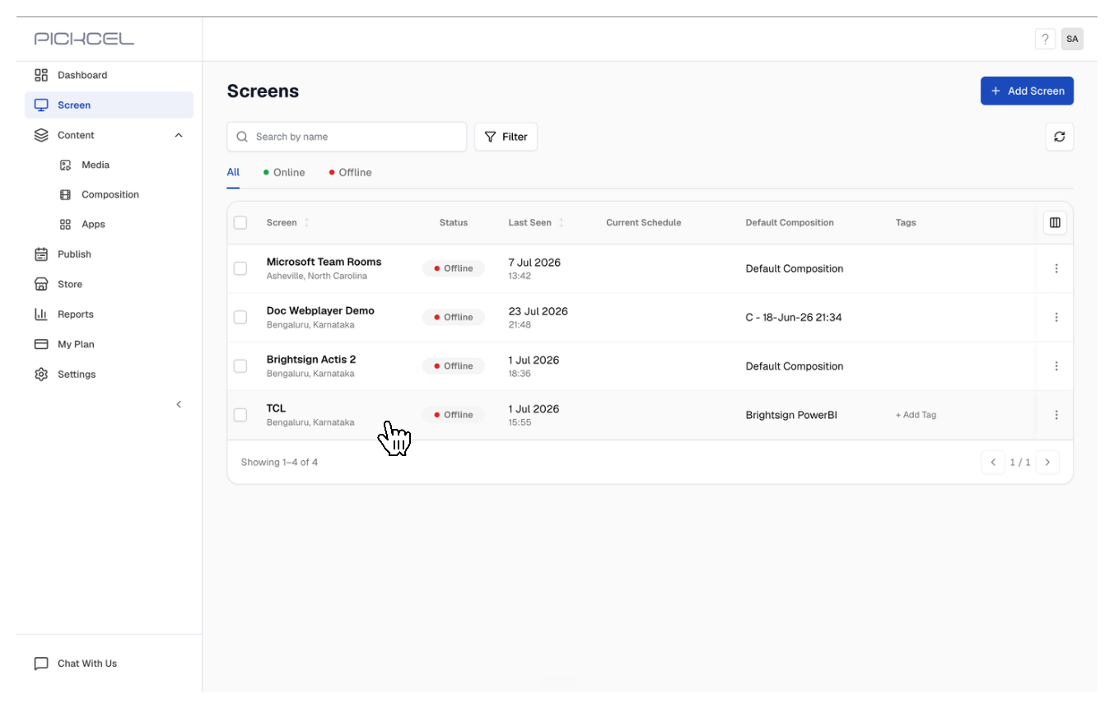Click the Add Screen button
This screenshot has width=1114, height=708.
coord(1027,91)
